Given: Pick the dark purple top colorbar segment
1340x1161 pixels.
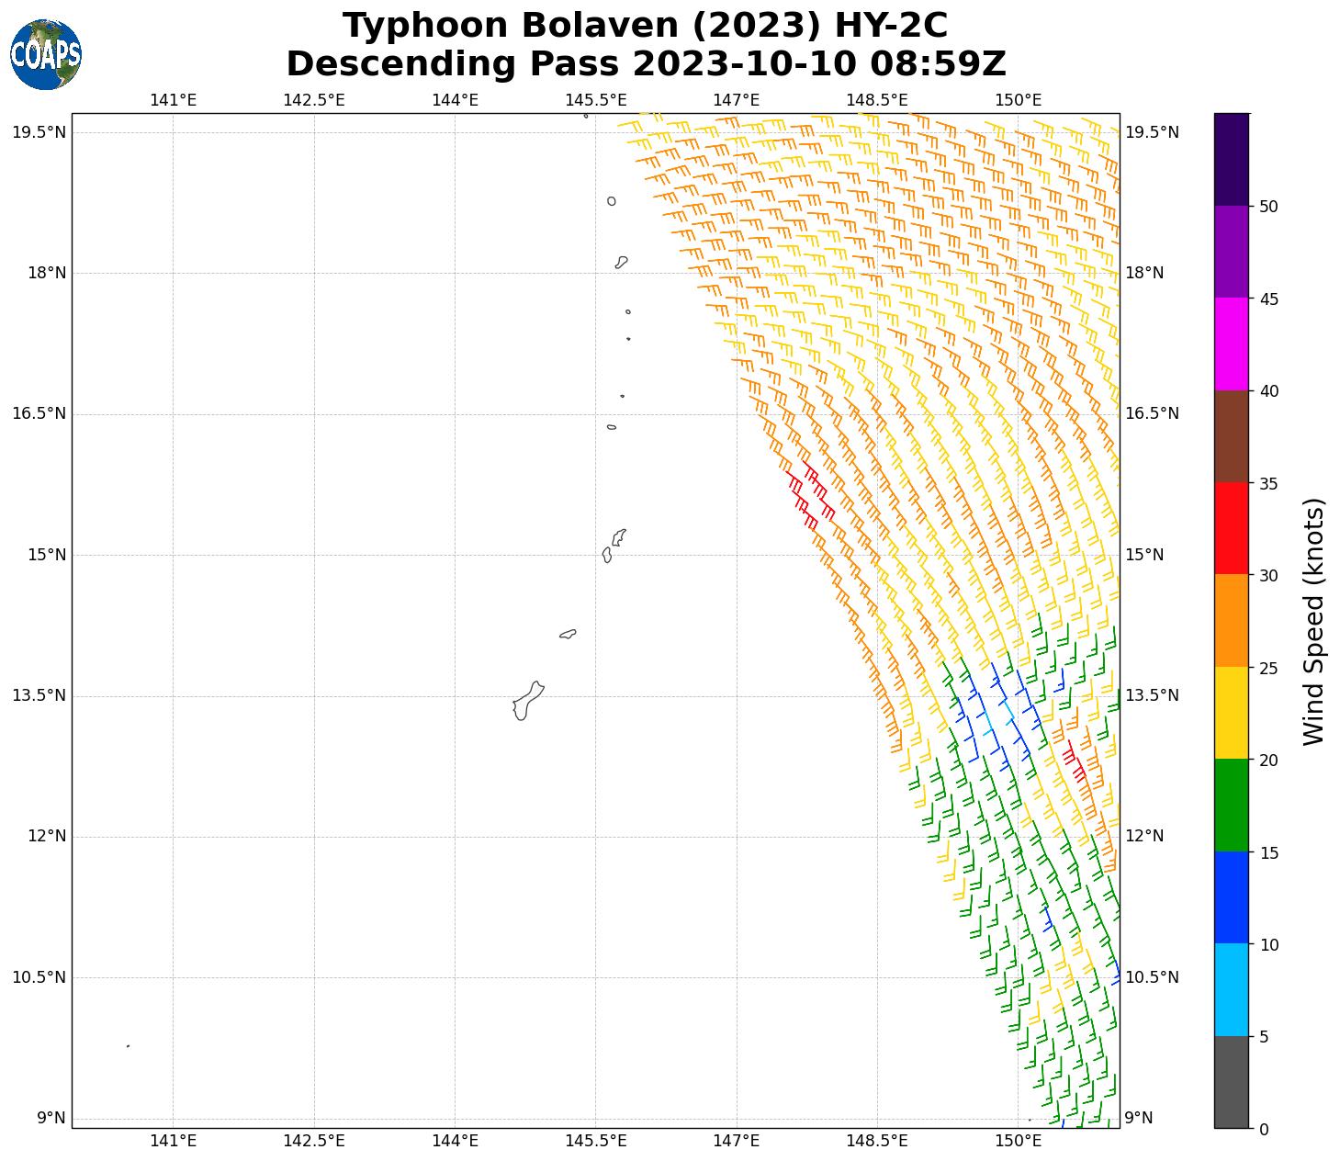Looking at the screenshot, I should 1231,159.
